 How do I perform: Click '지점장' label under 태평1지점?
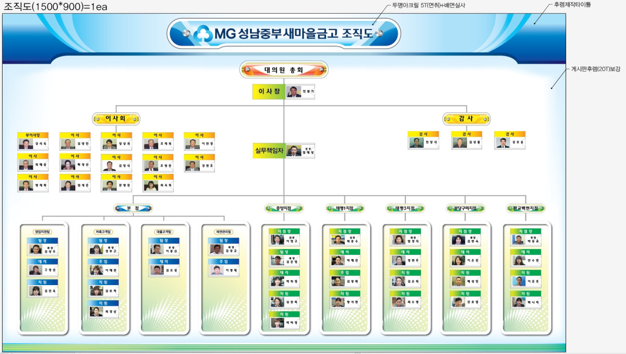click(x=345, y=231)
